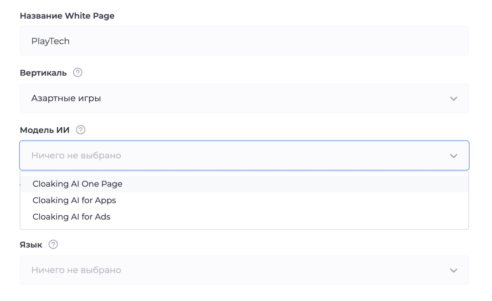Select Cloaking AI for Ads option
The image size is (492, 301).
(72, 217)
